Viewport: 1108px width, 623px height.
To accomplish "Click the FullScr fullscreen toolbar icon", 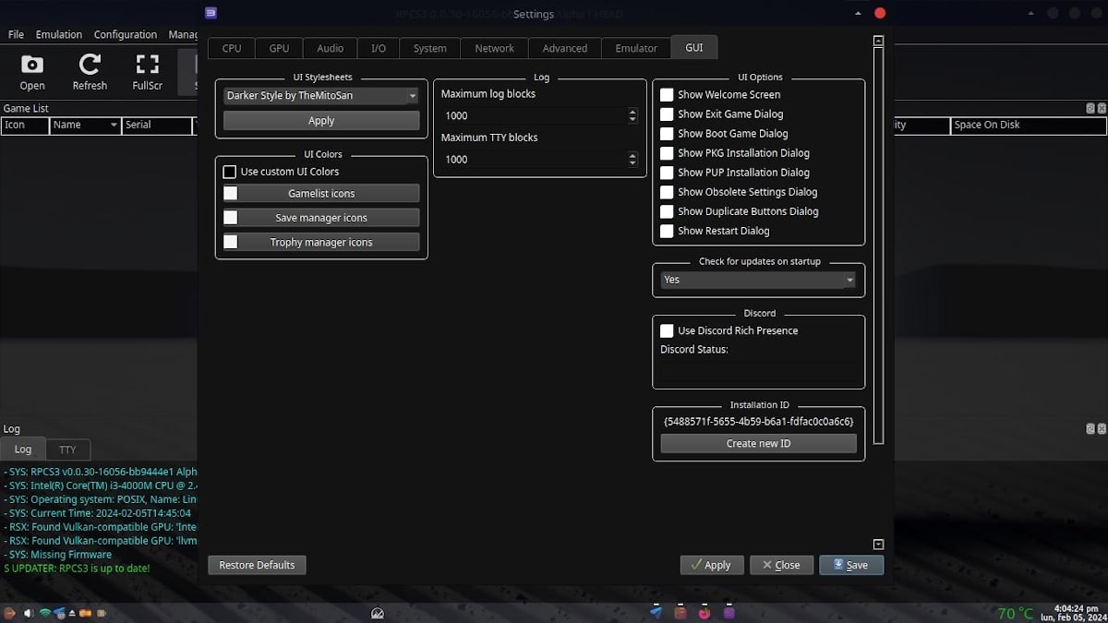I will pos(147,72).
